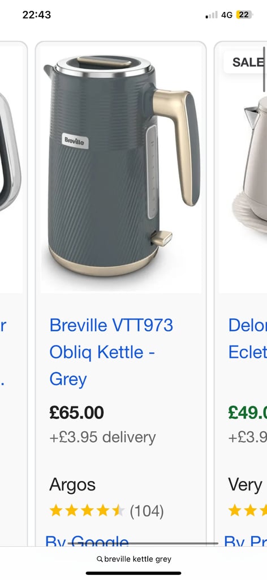This screenshot has width=267, height=580.
Task: Tap the 22:43 clock in the status bar
Action: click(x=37, y=15)
